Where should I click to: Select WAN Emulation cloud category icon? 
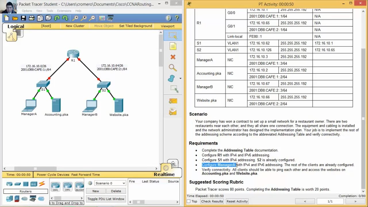click(x=24, y=199)
